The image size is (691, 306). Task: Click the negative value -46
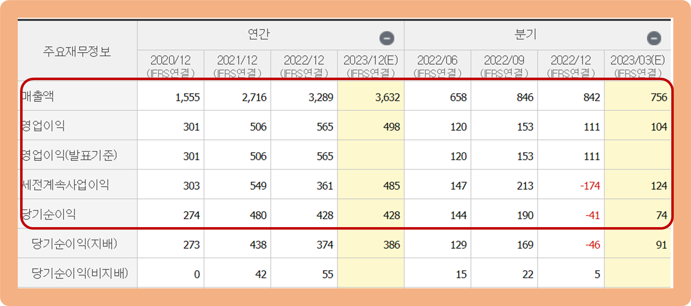pos(593,246)
